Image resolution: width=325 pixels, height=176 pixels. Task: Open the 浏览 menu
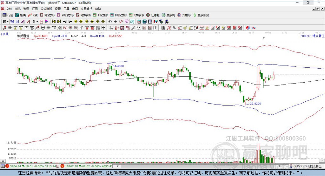click(18, 9)
